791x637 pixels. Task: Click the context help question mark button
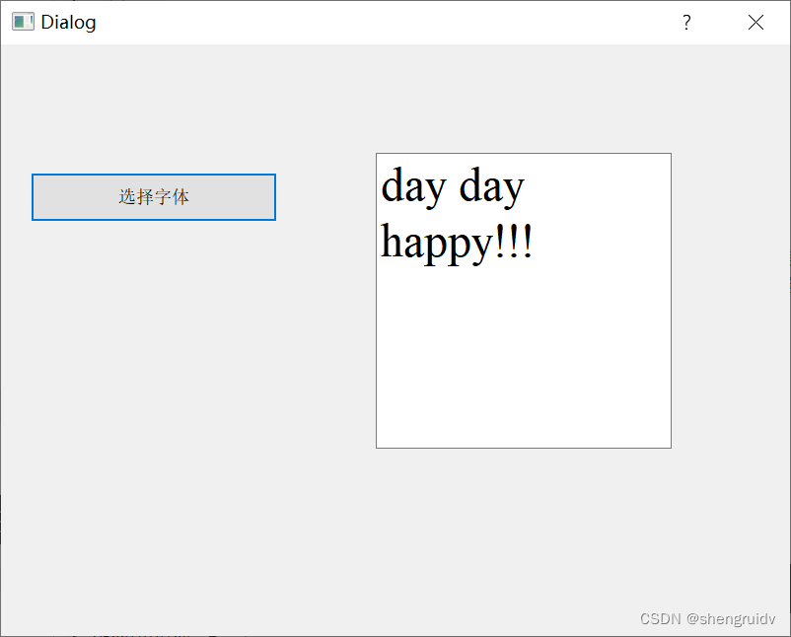pos(686,22)
